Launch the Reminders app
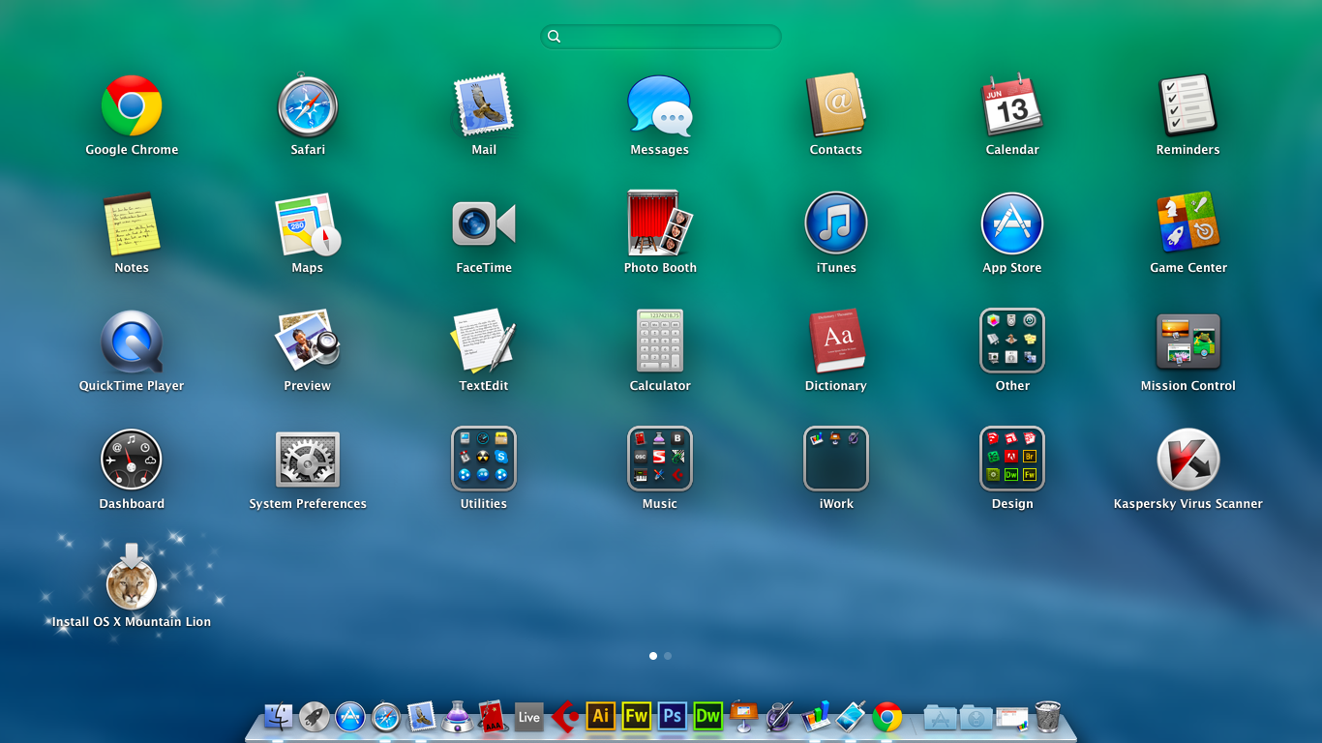 (1188, 105)
